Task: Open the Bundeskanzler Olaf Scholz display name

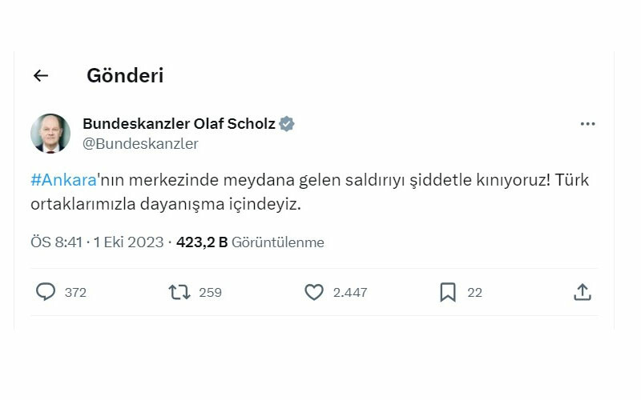Action: (179, 124)
